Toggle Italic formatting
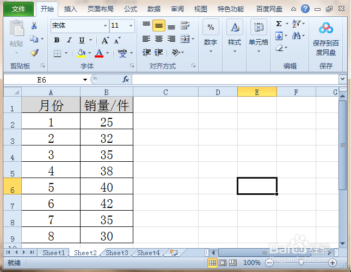Image resolution: width=351 pixels, height=272 pixels. click(x=70, y=40)
